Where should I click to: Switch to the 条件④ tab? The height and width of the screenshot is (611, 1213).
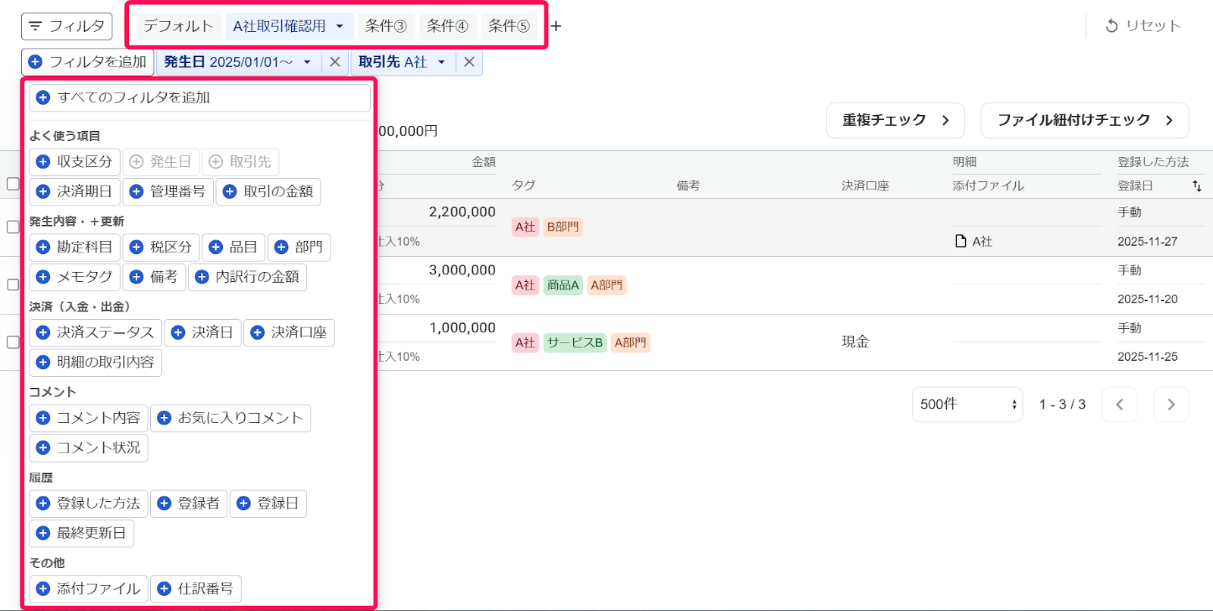pyautogui.click(x=447, y=27)
